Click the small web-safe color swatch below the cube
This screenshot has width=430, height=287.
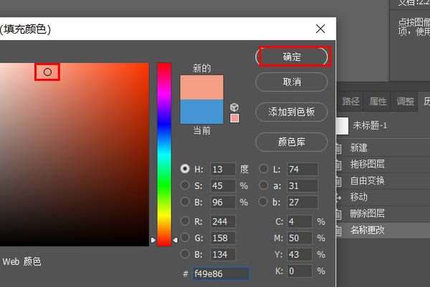234,118
